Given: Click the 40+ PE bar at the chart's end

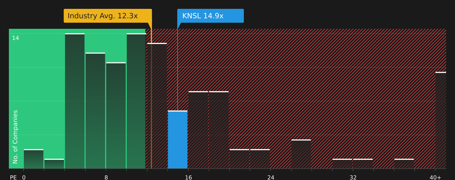Looking at the screenshot, I should [x=441, y=120].
